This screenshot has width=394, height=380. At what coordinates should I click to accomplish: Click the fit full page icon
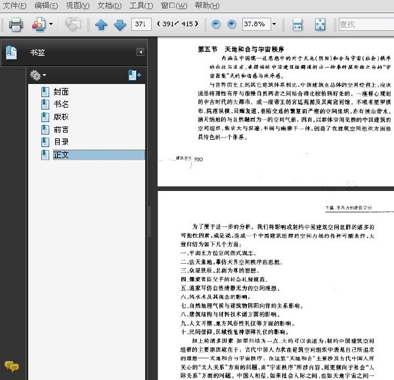coord(320,24)
